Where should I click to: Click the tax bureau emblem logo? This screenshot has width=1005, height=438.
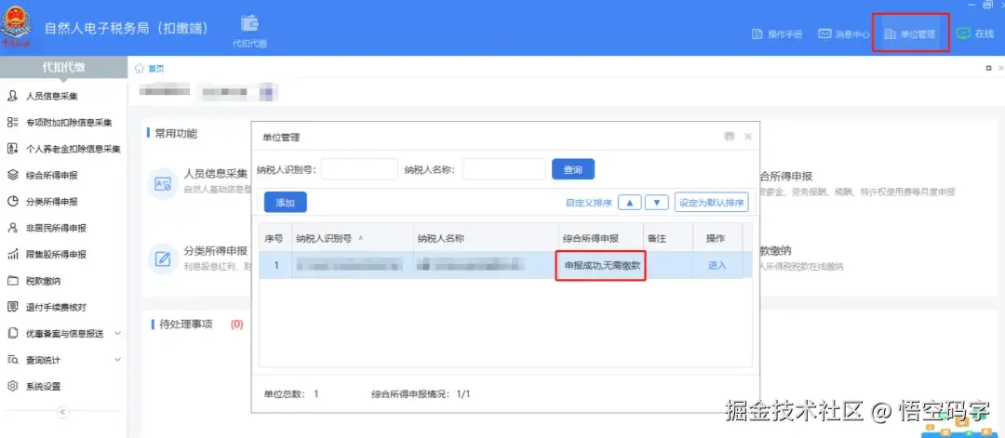(x=17, y=28)
